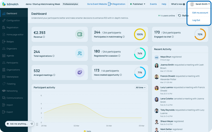Click Maya Shun's MS avatar in Recent Activity
The width and height of the screenshot is (212, 132).
(156, 57)
